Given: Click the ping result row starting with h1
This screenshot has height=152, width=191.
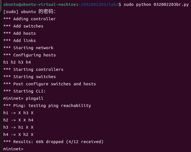Looking at the screenshot, I should [x=18, y=113].
